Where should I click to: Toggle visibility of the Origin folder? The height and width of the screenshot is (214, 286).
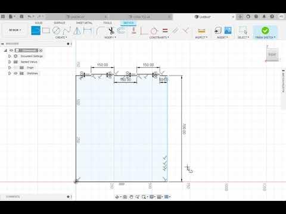(16, 68)
